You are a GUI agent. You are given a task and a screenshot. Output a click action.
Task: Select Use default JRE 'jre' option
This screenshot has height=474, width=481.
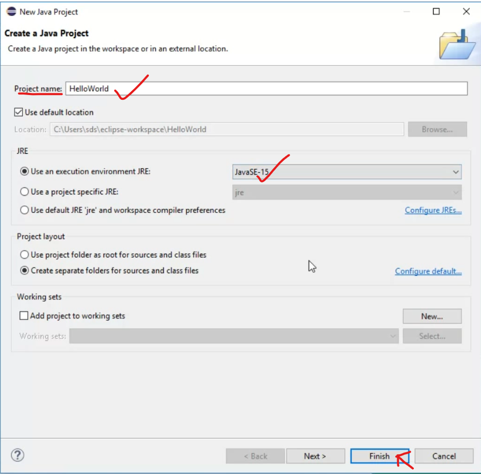coord(24,210)
